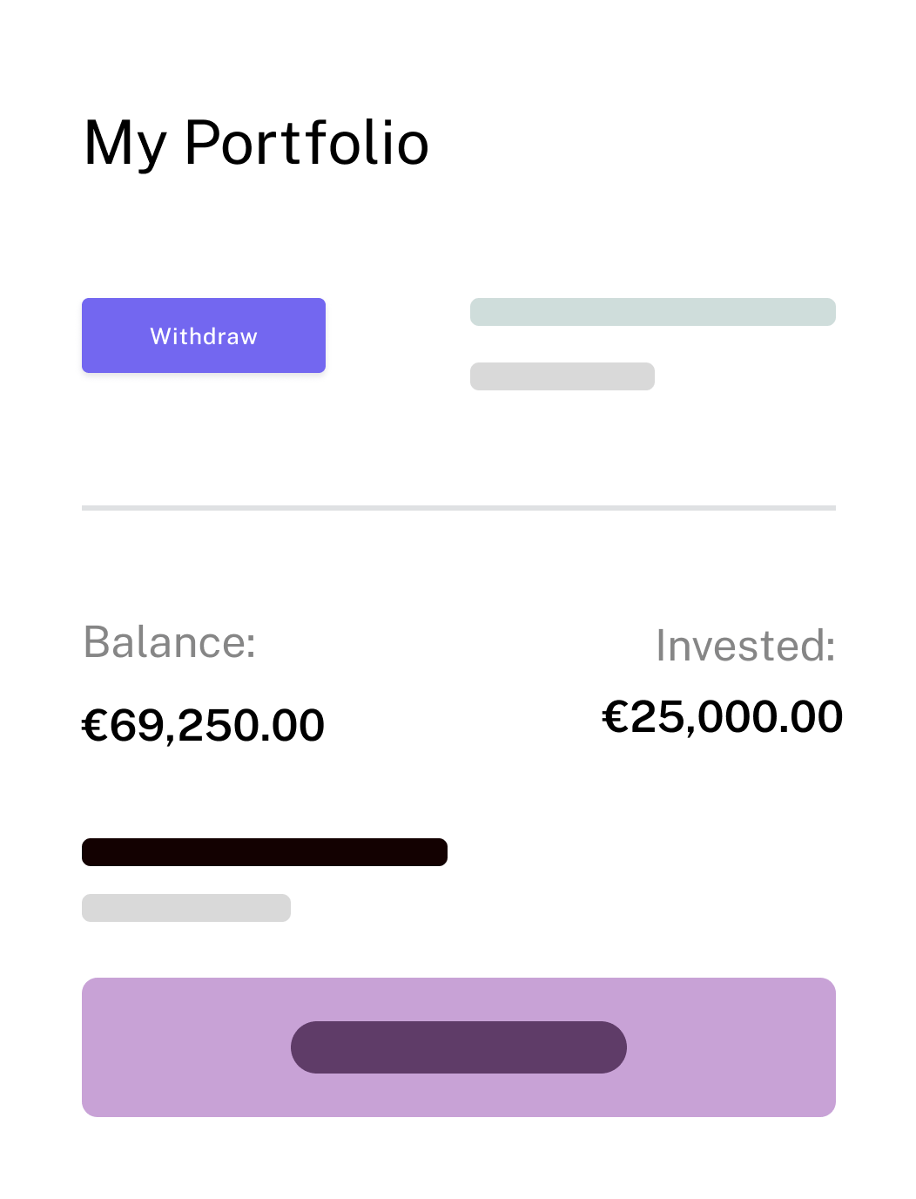Click the euro sign of the balance amount
This screenshot has height=1199, width=916.
94,726
